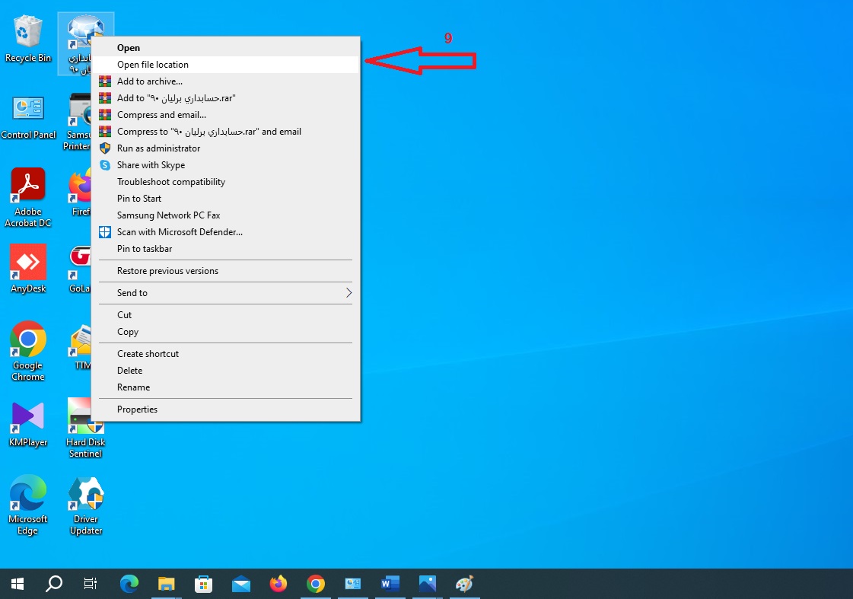This screenshot has width=853, height=599.
Task: Expand the Send to submenu
Action: (x=226, y=293)
